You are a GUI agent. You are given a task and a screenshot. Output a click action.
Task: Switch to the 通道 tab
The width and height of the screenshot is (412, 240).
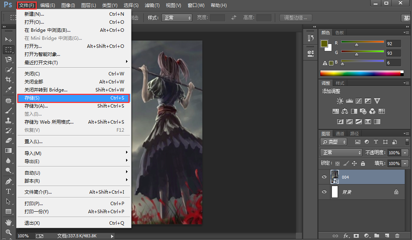coord(340,134)
